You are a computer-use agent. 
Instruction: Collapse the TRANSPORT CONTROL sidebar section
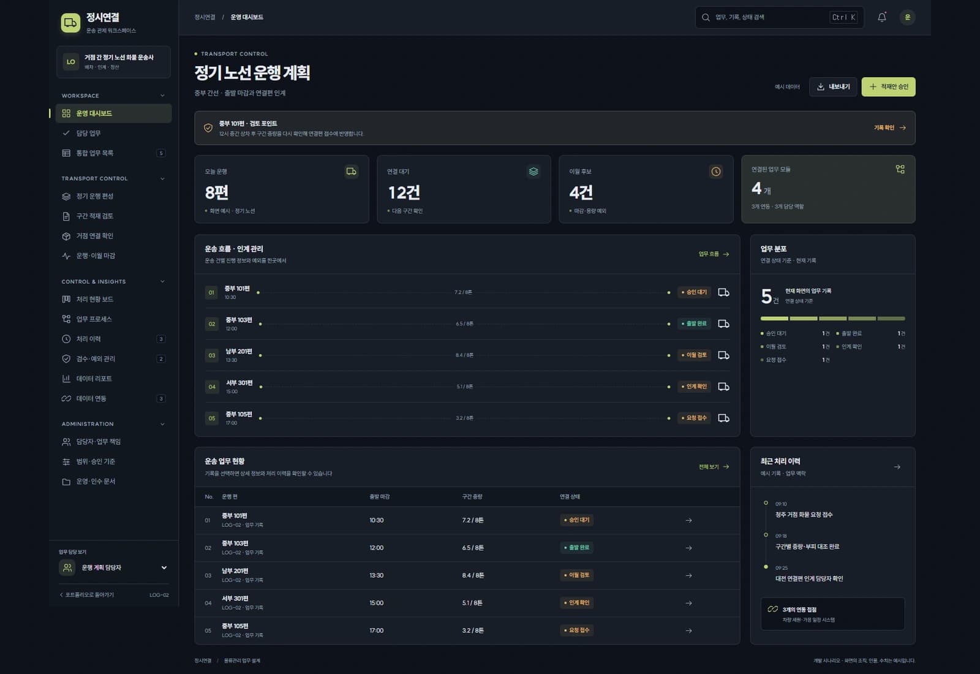162,179
